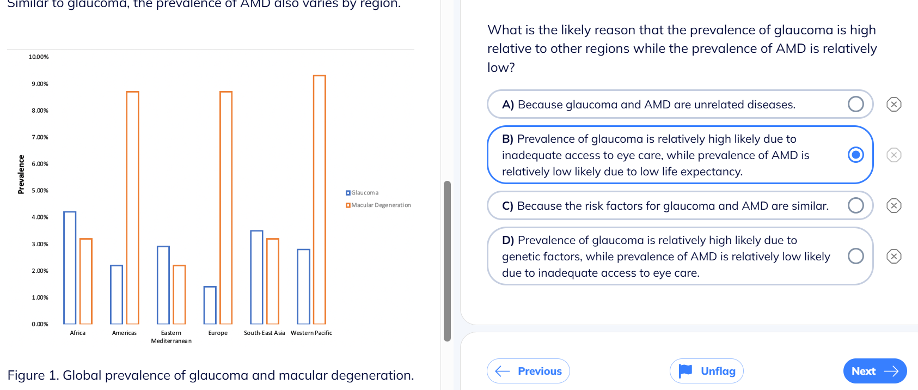The width and height of the screenshot is (918, 390).
Task: Click the dismiss icon next to answer D
Action: coord(893,256)
